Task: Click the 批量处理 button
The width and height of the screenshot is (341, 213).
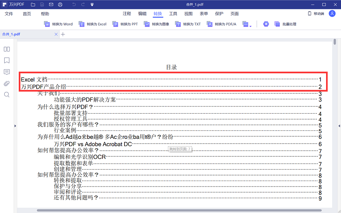Action: [286, 24]
